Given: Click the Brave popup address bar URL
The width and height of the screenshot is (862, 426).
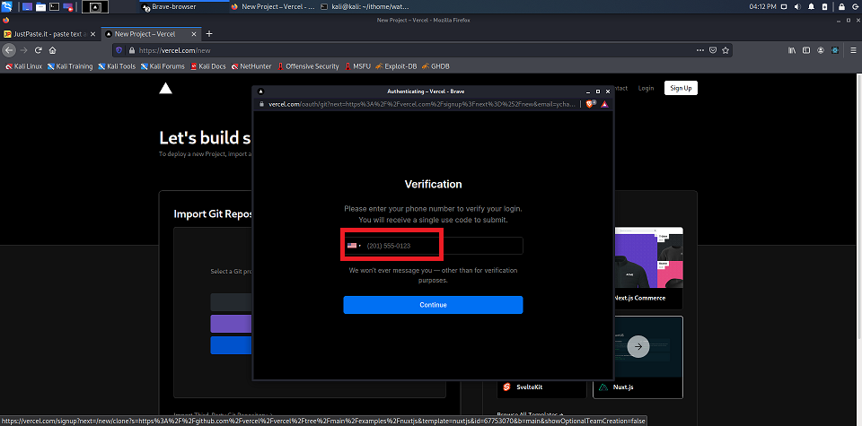Looking at the screenshot, I should coord(422,104).
